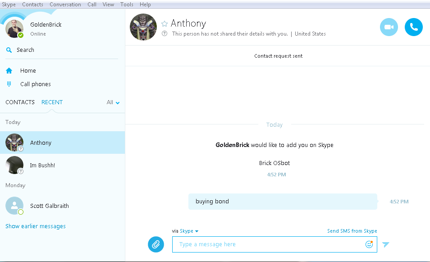The width and height of the screenshot is (430, 262).
Task: Click the paperclip attach file button
Action: [x=156, y=244]
